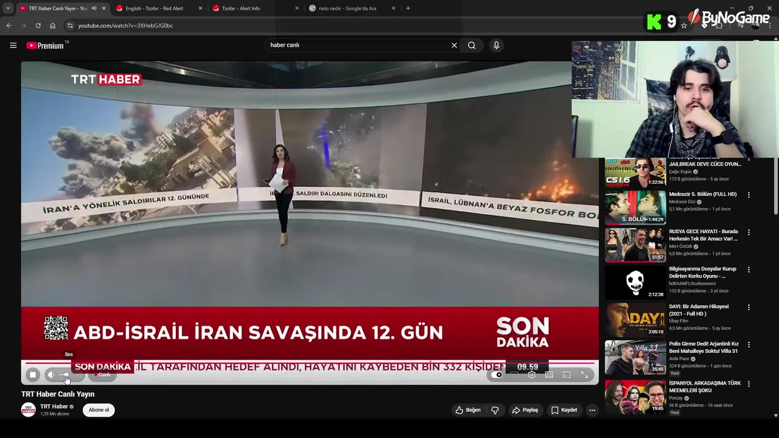Open RUSYA GECE HAYATI video thumbnail

[635, 245]
